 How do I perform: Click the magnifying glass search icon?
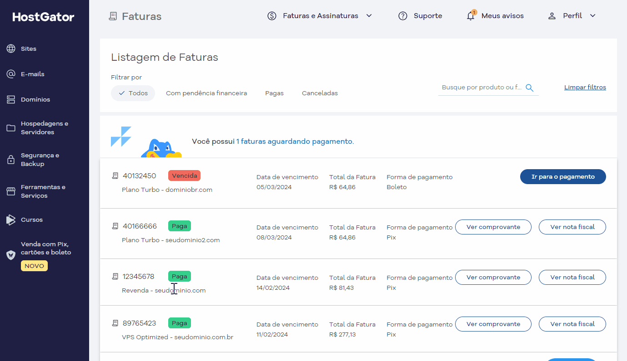529,88
